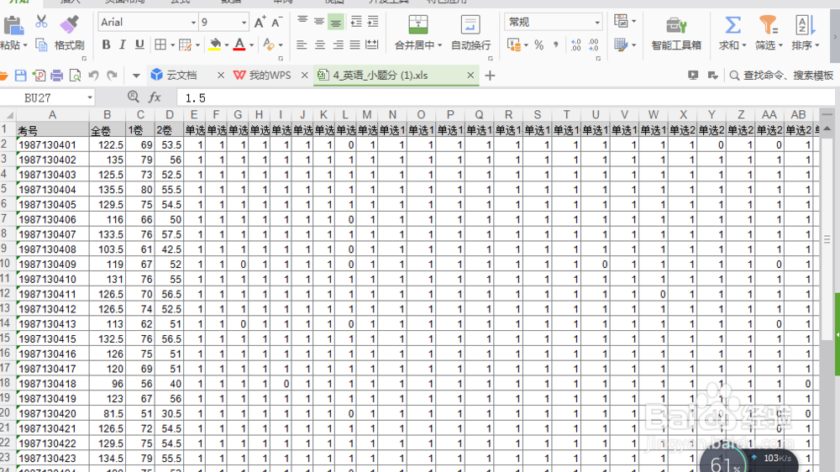The height and width of the screenshot is (472, 840).
Task: Center text horizontally
Action: [x=320, y=45]
